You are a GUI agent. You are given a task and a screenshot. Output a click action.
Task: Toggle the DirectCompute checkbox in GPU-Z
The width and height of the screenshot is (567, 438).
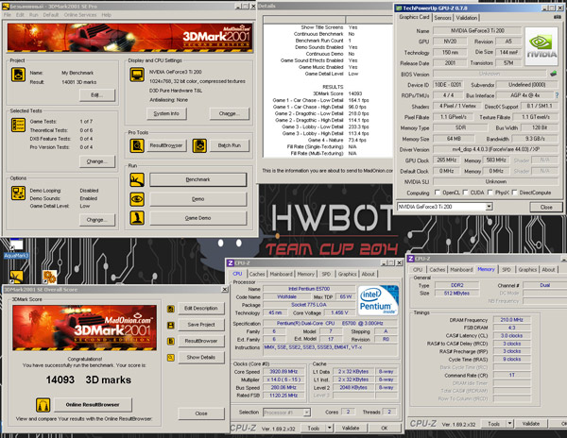click(x=515, y=193)
